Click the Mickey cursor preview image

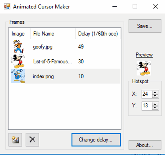point(144,68)
